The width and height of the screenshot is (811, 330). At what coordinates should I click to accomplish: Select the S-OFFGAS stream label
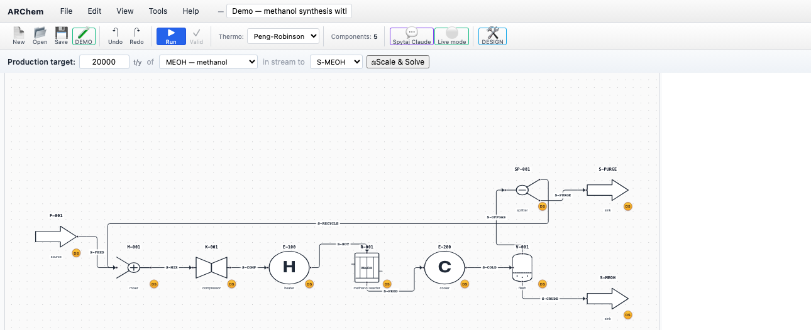coord(496,217)
